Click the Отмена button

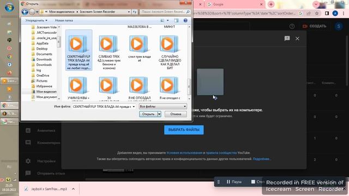tap(176, 114)
